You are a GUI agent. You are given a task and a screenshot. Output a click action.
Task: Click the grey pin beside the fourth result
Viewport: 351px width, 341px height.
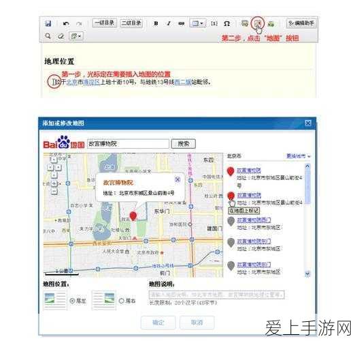point(231,243)
